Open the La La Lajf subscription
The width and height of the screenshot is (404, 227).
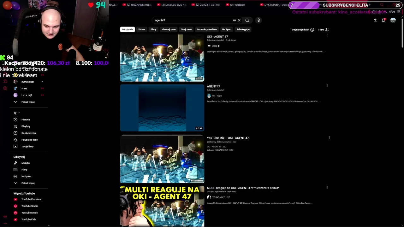click(x=27, y=95)
